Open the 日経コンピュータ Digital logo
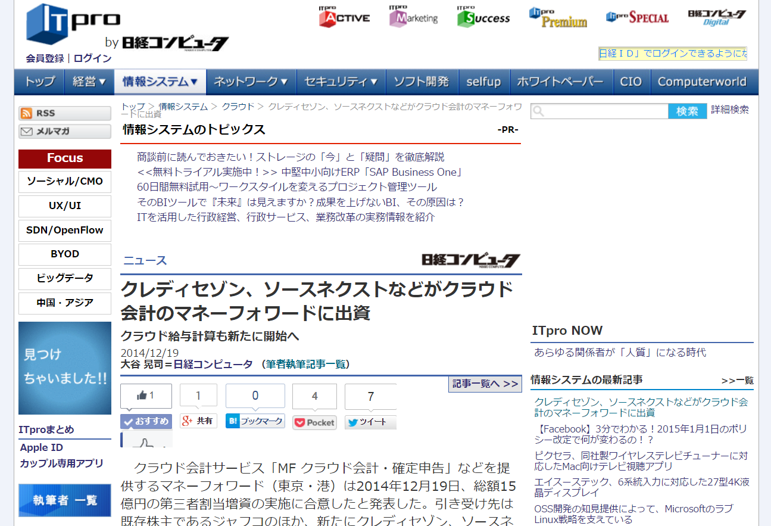Image resolution: width=771 pixels, height=526 pixels. click(717, 17)
